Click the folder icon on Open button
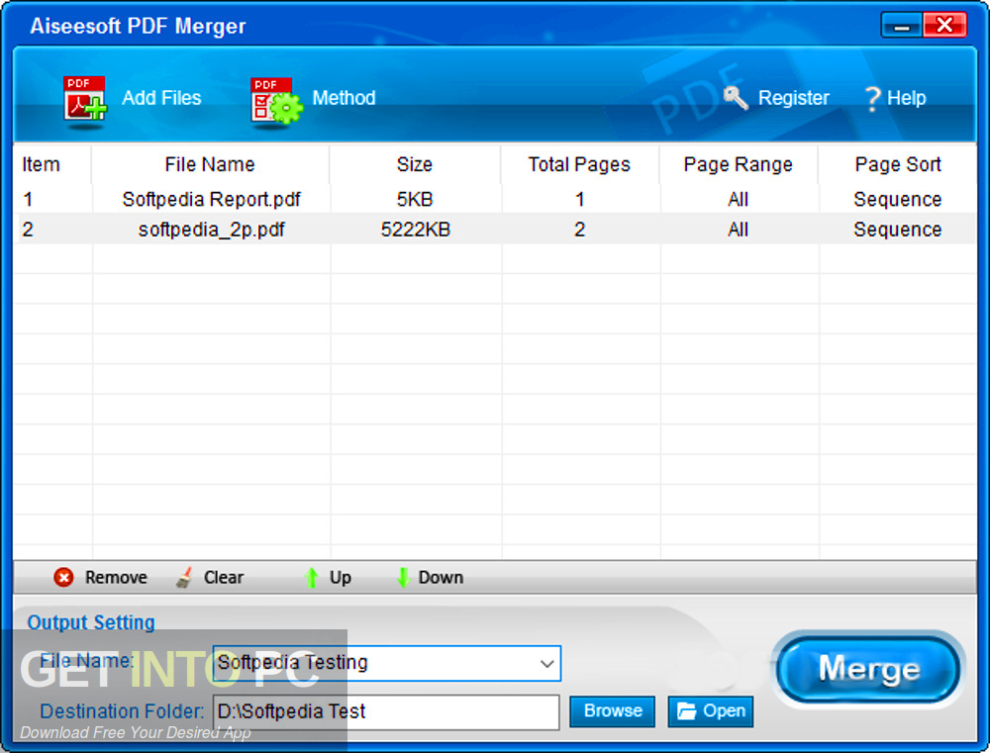 point(686,711)
